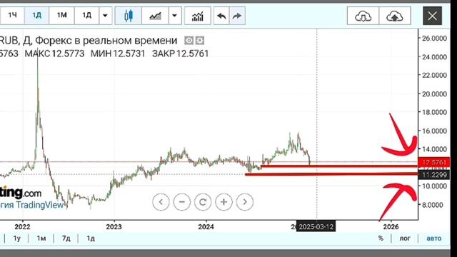Click the 18.0000 price axis label

click(434, 112)
